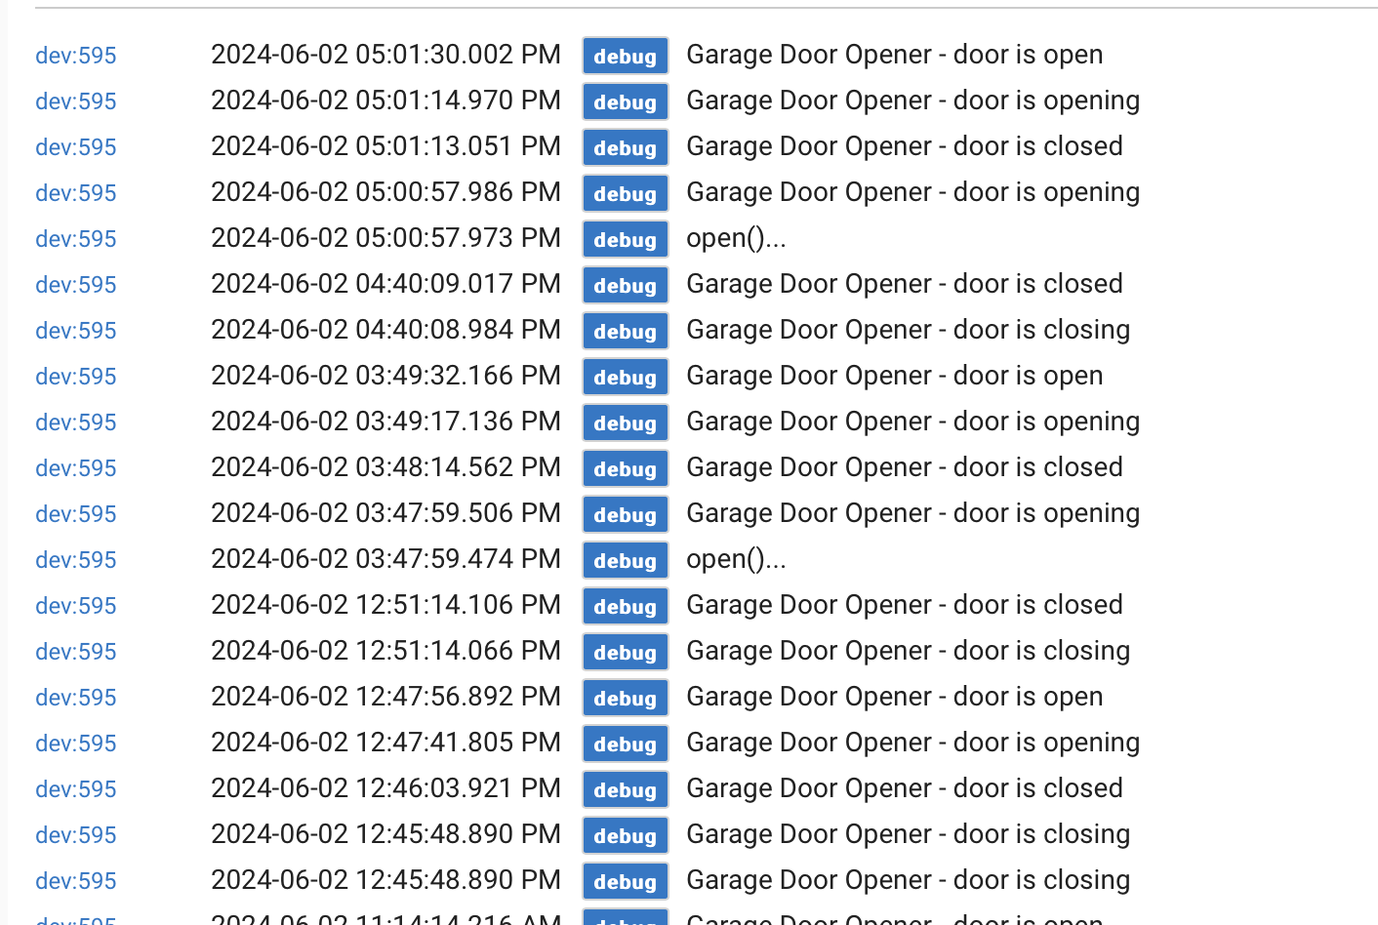Select debug badge at 12:51:14.066 PM
1378x925 pixels.
pyautogui.click(x=626, y=653)
